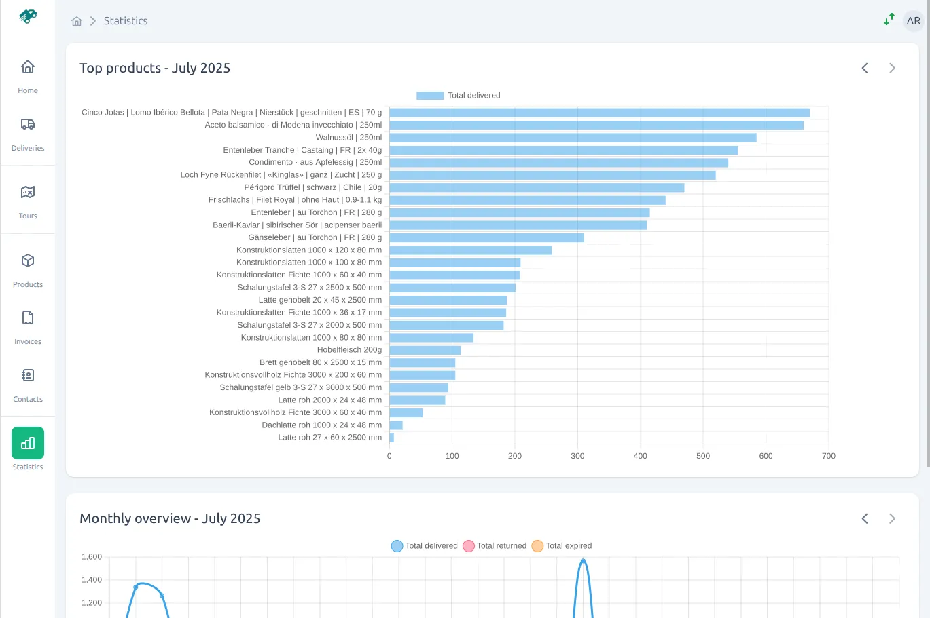Image resolution: width=930 pixels, height=618 pixels.
Task: Click the home breadcrumb icon
Action: [77, 21]
